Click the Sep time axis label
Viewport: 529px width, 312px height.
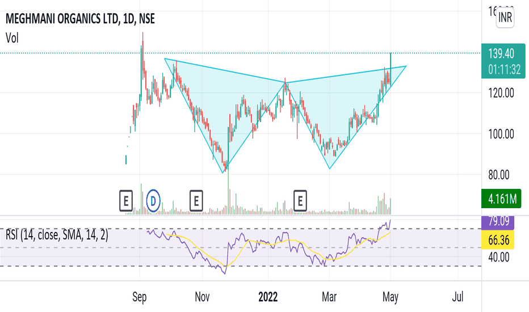coord(139,297)
